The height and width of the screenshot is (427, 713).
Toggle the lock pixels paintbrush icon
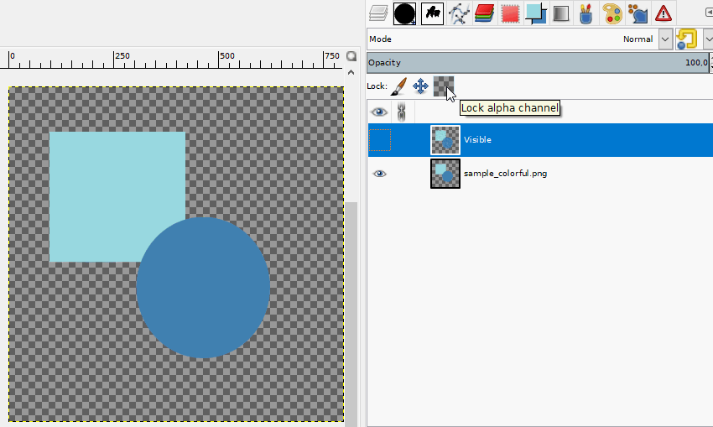[x=398, y=86]
